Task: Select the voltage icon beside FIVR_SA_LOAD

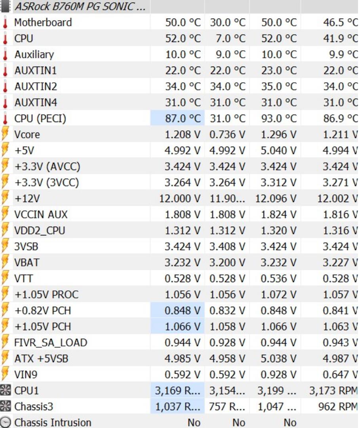Action: click(5, 342)
